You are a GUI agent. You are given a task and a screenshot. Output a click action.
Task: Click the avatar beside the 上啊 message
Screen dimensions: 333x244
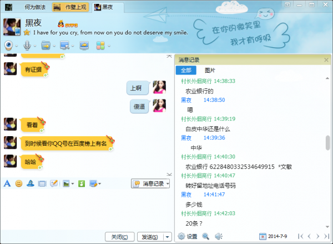[159, 87]
